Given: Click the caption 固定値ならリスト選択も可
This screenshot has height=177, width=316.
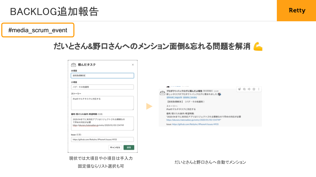Looking at the screenshot, I should pyautogui.click(x=101, y=166).
